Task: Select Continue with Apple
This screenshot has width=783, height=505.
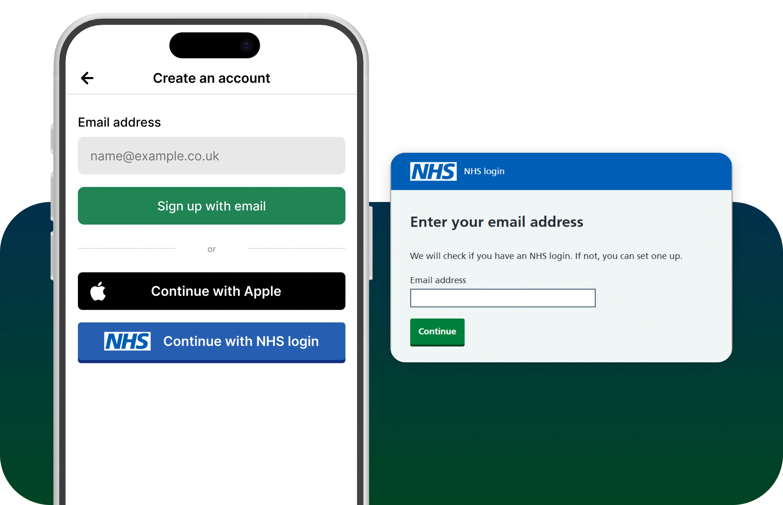Action: point(212,291)
